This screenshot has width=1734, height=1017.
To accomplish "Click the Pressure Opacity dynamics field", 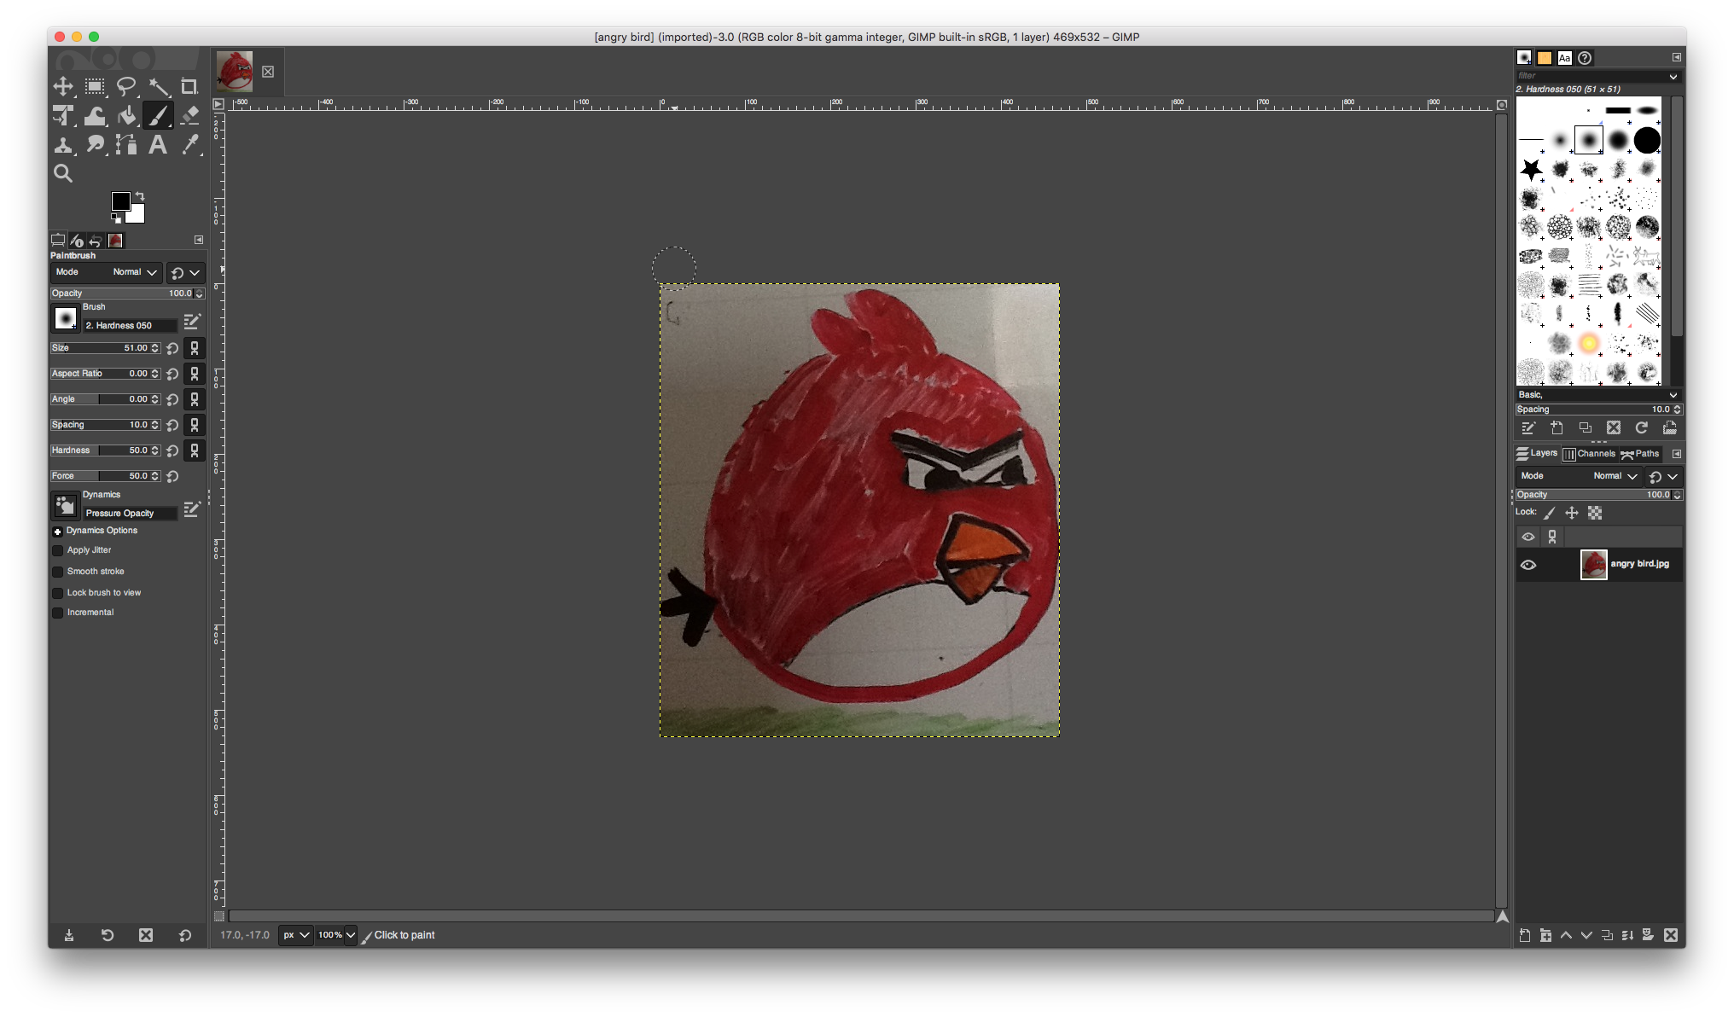I will (130, 513).
